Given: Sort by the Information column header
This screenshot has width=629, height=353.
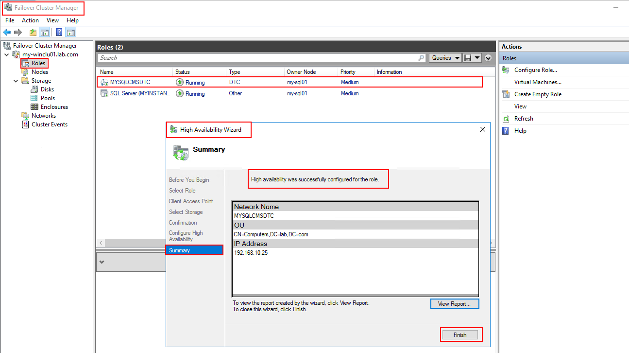Looking at the screenshot, I should pos(434,72).
